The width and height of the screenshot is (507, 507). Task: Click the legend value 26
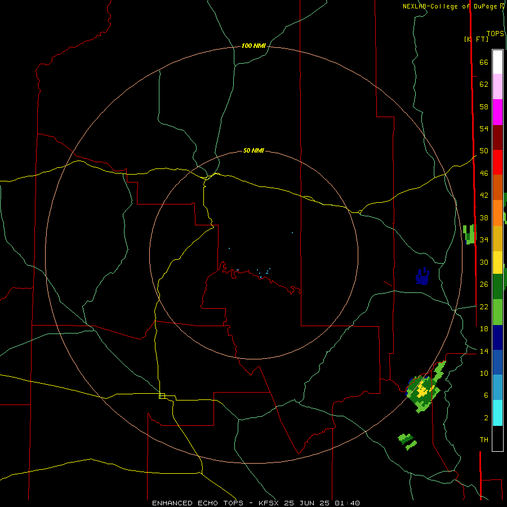[484, 284]
